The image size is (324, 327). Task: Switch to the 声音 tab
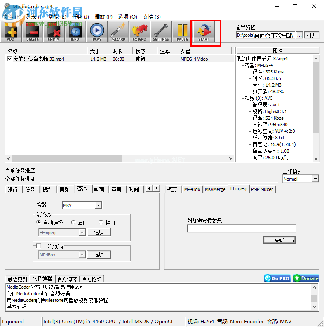coord(116,189)
